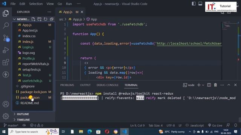241x135 pixels.
Task: Click the Synchronize Changes icon in status bar
Action: (x=24, y=125)
